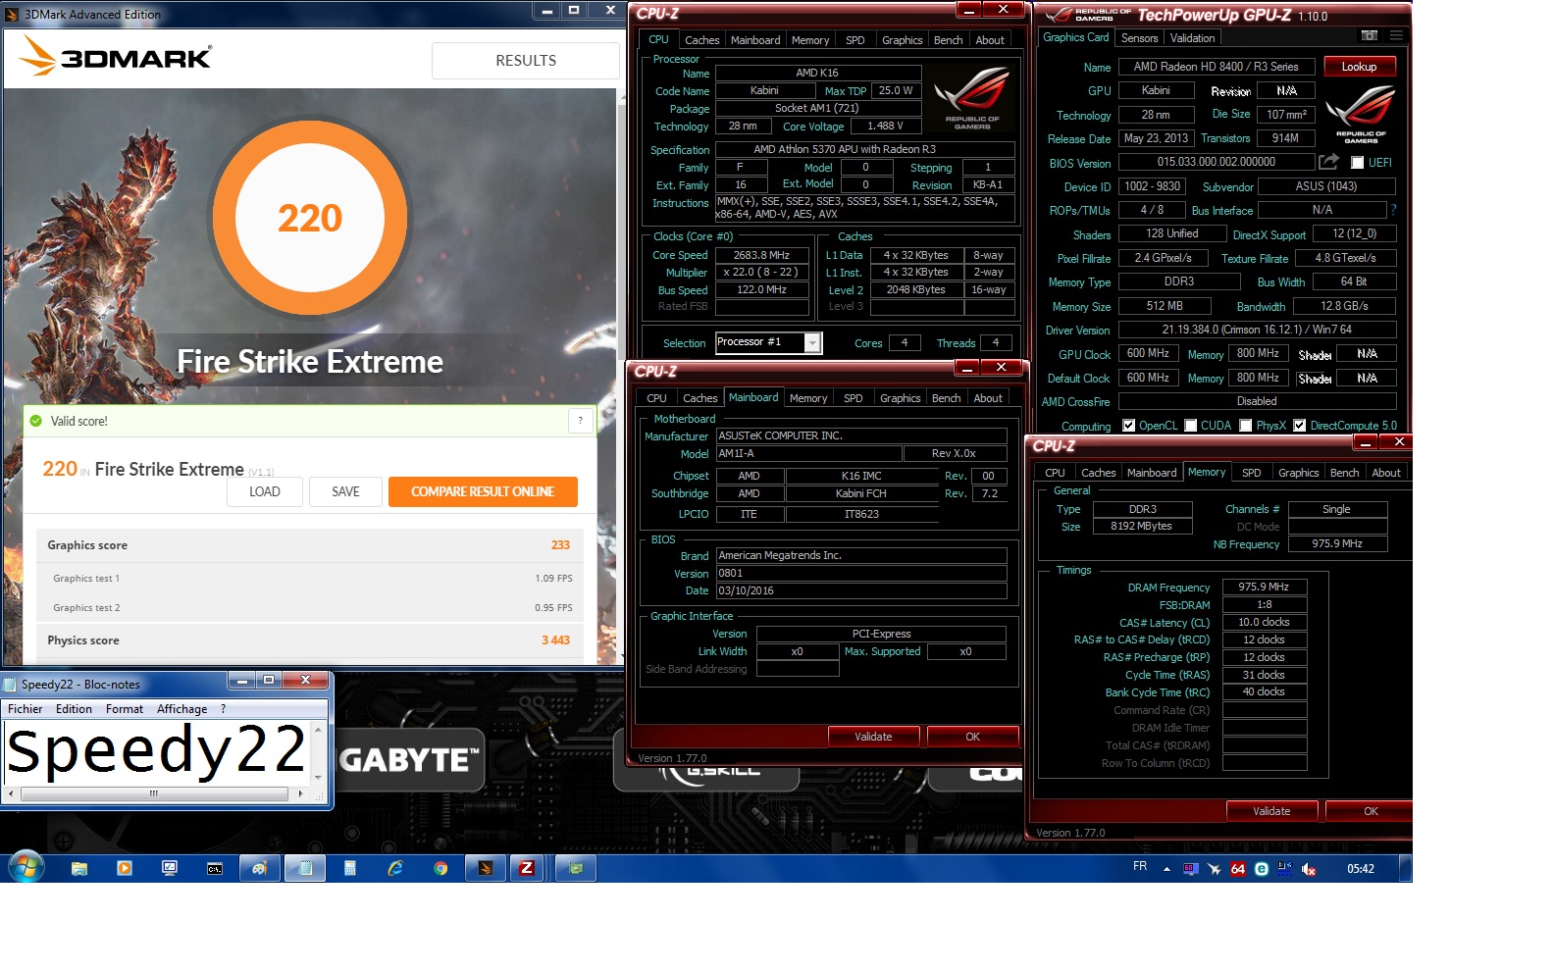The height and width of the screenshot is (971, 1554).
Task: Toggle the PhysX checkbox in GPU-Z
Action: 1246,426
